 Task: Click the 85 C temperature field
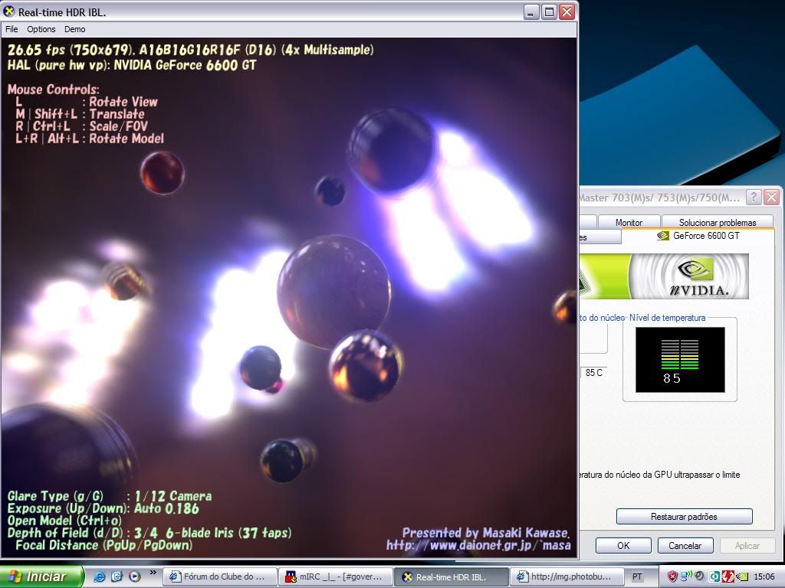(594, 373)
